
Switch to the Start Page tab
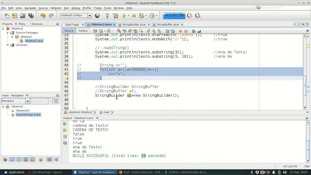(x=72, y=25)
